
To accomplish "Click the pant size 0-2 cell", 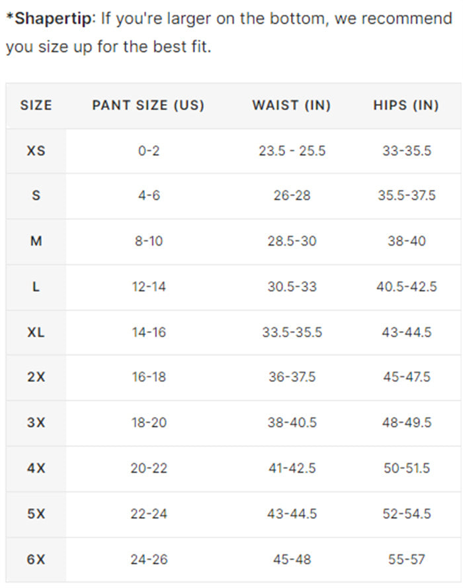I will [x=148, y=151].
